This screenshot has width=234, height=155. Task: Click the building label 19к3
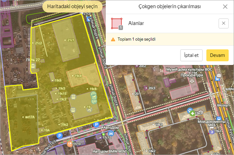click(x=199, y=113)
